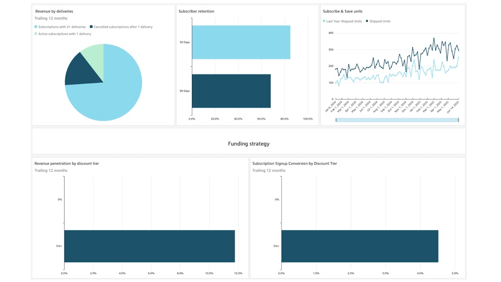Image resolution: width=501 pixels, height=282 pixels.
Task: Click the 5%+ bar in Revenue penetration chart
Action: 150,246
